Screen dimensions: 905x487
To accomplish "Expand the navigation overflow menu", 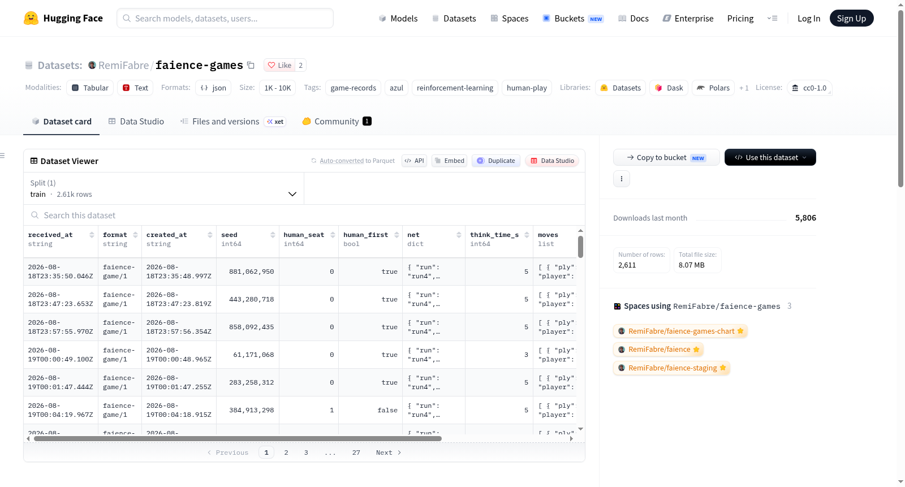I will (x=772, y=18).
